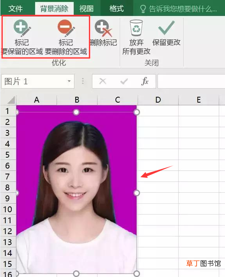225x277 pixels.
Task: Open the 文件 (File) menu tab
Action: click(16, 9)
